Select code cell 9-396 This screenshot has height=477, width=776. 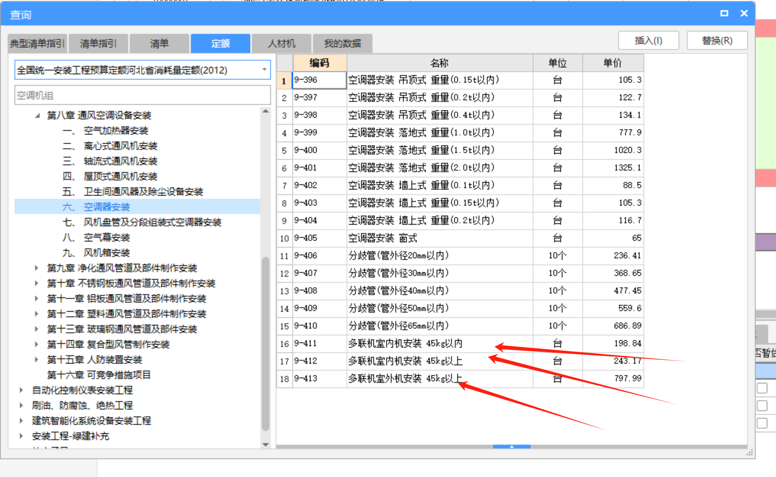point(320,80)
